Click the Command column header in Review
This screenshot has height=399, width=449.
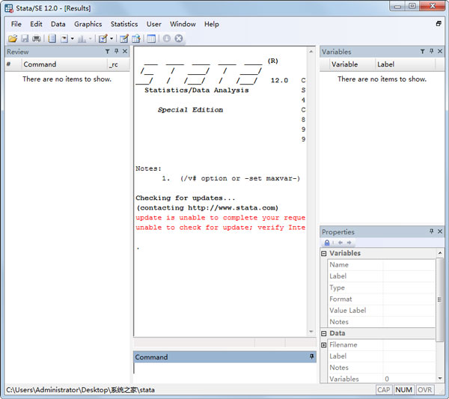click(64, 64)
